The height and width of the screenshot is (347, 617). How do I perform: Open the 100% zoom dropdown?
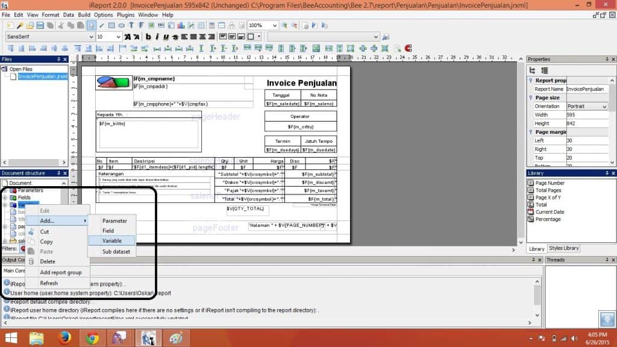pos(275,25)
